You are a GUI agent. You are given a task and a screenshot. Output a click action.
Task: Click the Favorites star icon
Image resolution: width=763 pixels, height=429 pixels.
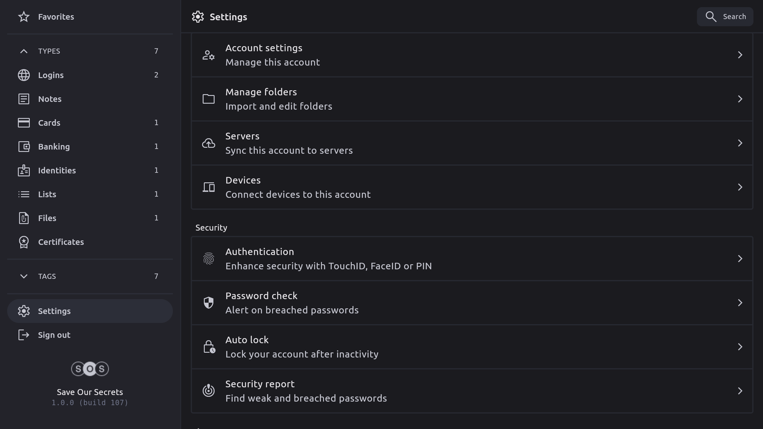click(x=24, y=17)
